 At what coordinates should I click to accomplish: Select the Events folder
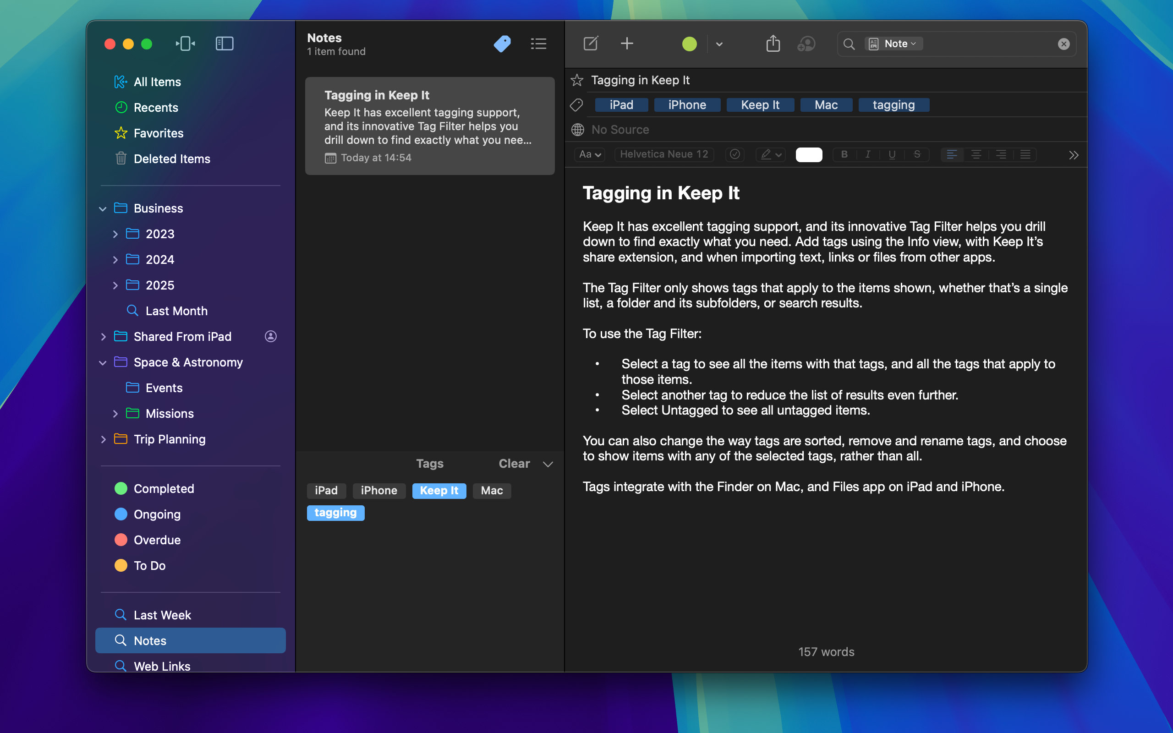tap(191, 388)
